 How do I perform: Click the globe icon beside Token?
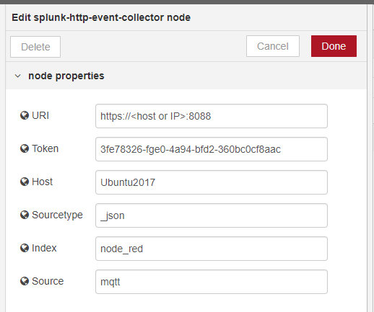25,148
